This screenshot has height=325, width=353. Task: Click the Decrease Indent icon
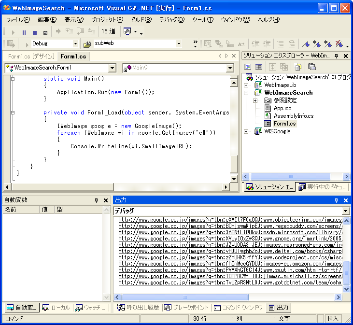click(255, 43)
